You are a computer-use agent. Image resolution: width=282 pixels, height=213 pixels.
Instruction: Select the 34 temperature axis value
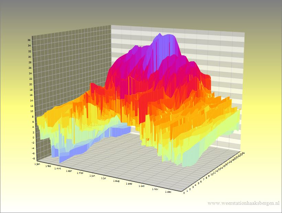(29, 46)
